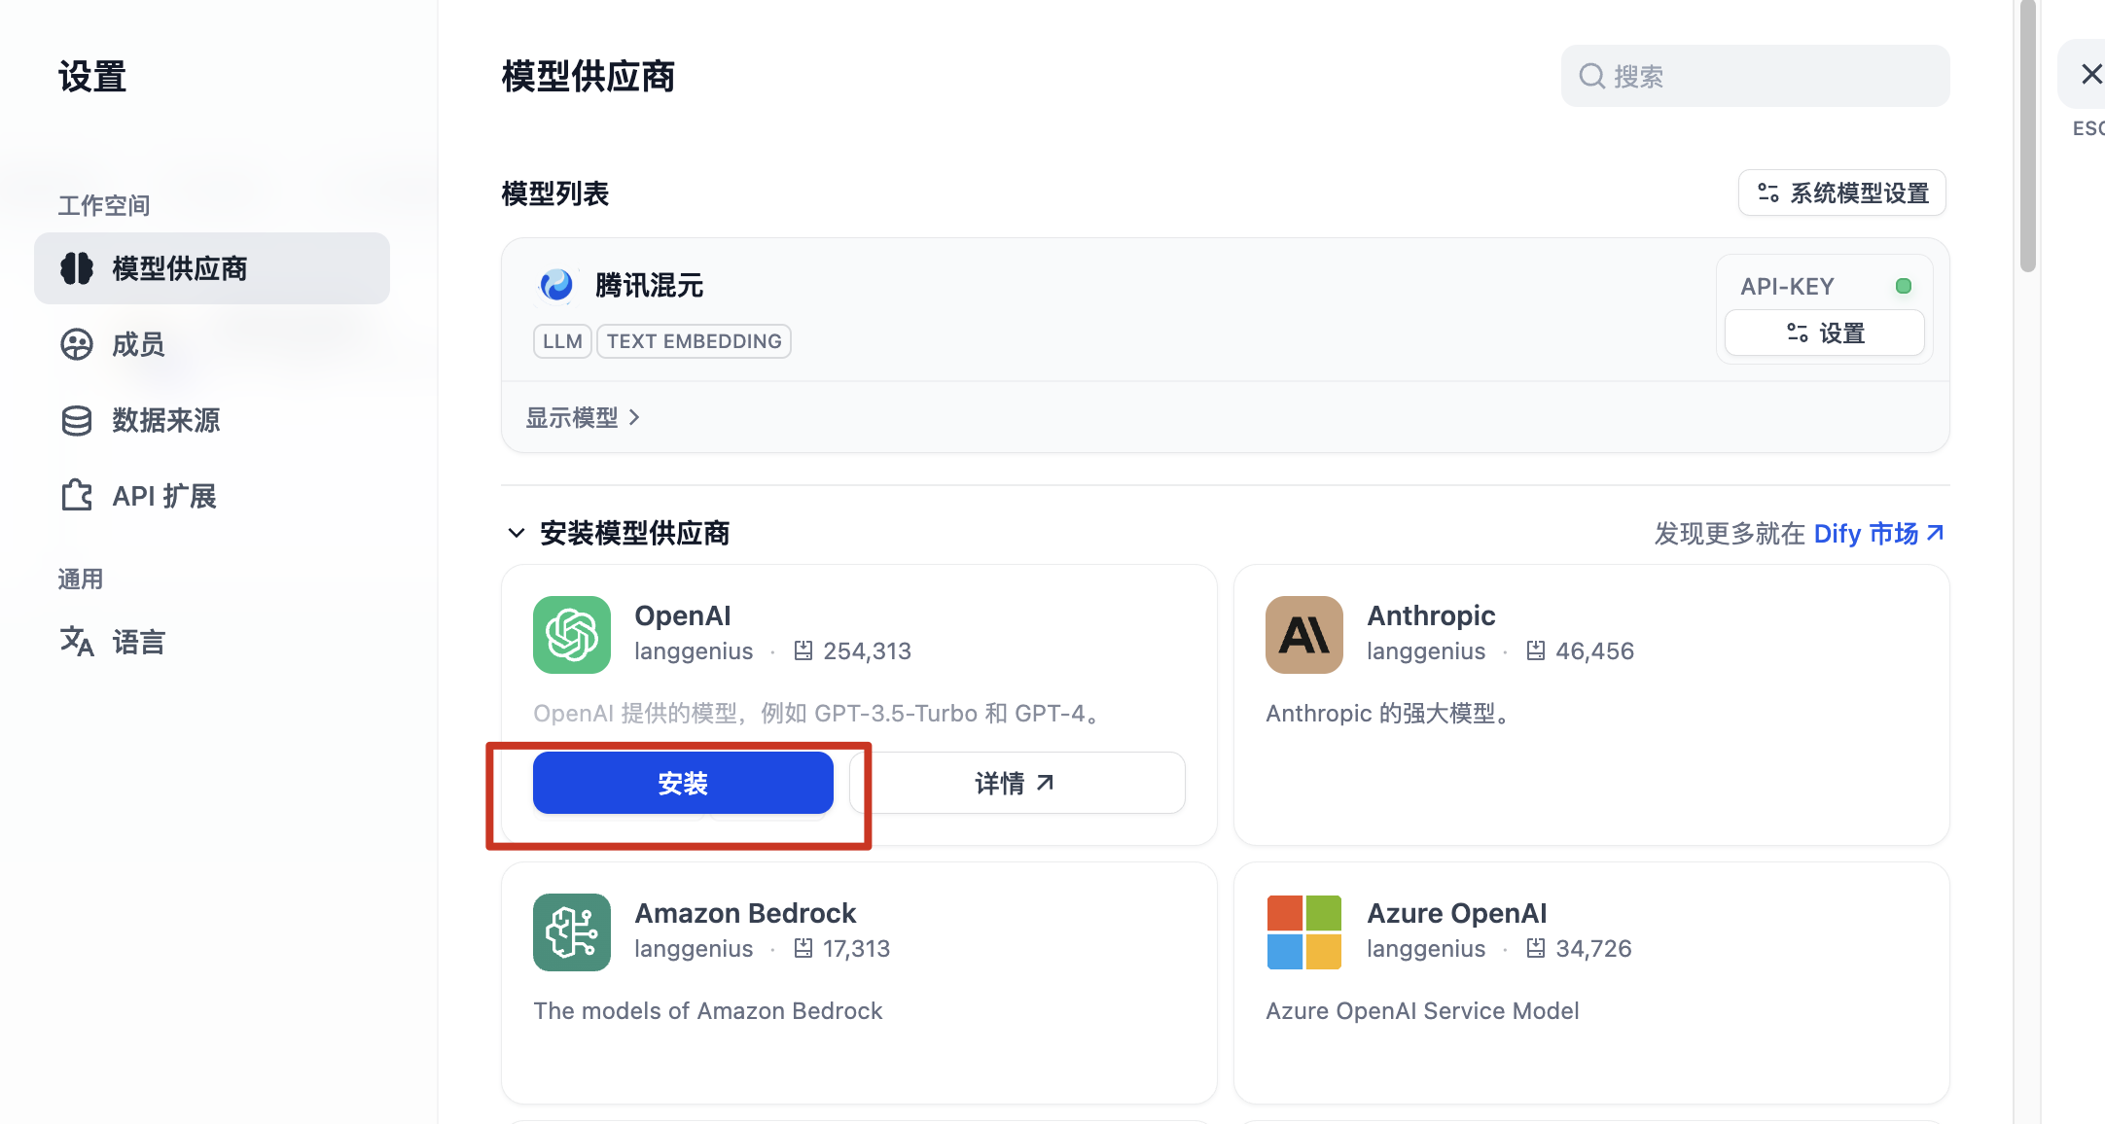The height and width of the screenshot is (1124, 2105).
Task: Click the 数据来源 data source icon
Action: click(x=77, y=420)
